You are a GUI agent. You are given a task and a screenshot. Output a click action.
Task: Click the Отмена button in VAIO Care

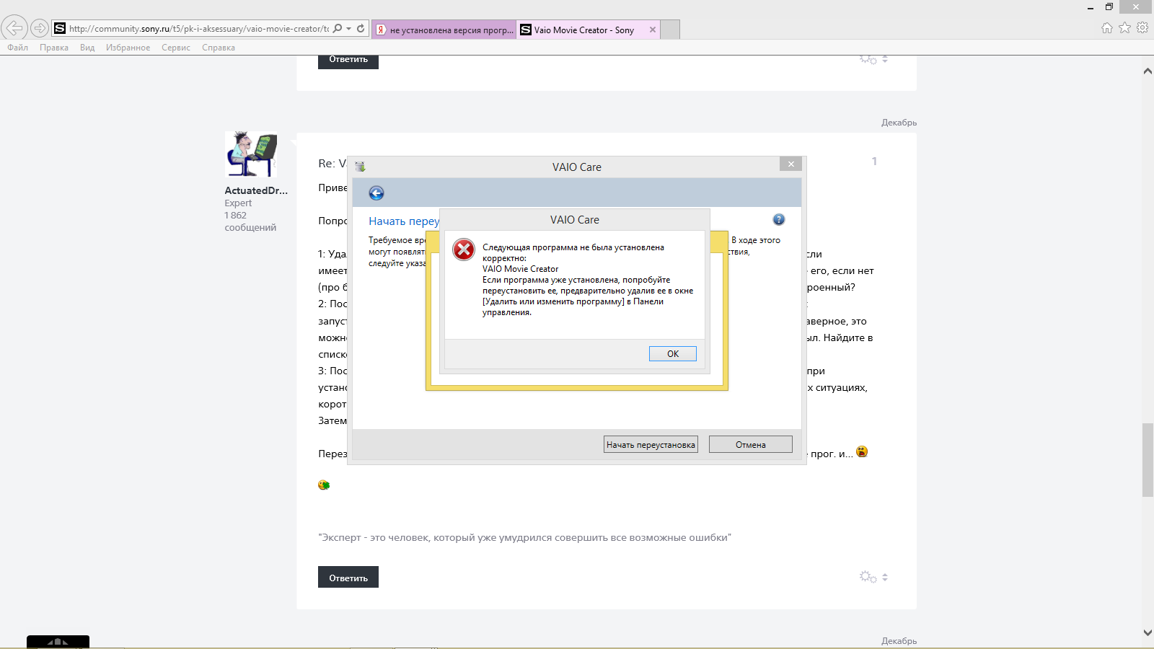[750, 445]
